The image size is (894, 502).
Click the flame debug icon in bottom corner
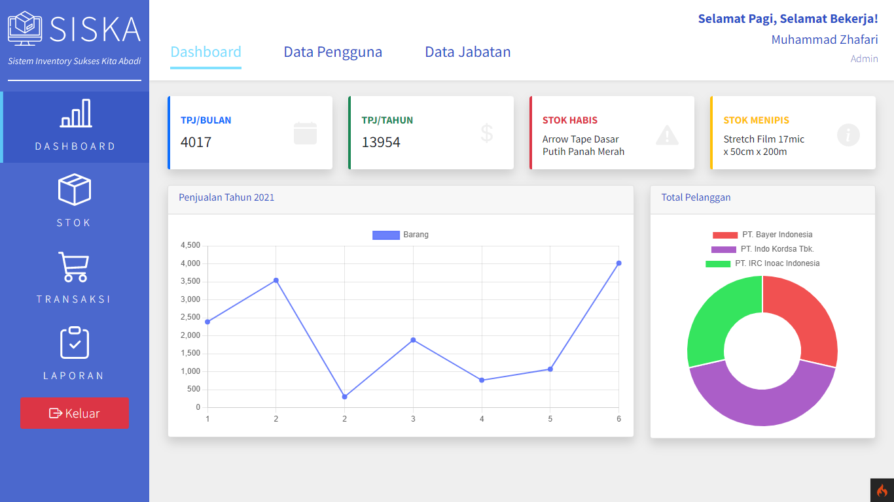point(882,490)
